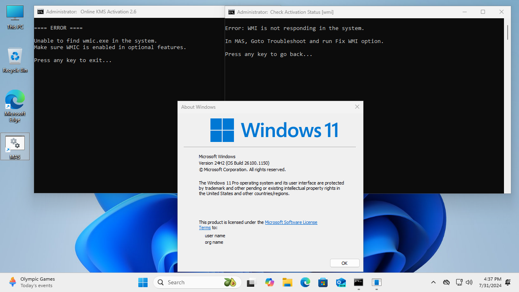Open the Microsoft Software License link

coord(291,222)
